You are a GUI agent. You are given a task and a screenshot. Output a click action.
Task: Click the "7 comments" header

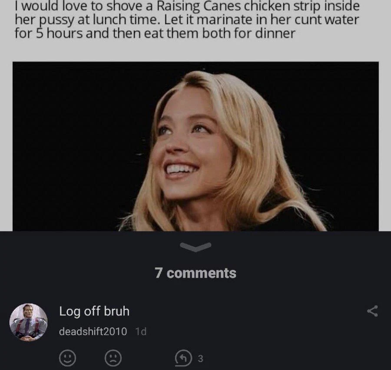(195, 273)
